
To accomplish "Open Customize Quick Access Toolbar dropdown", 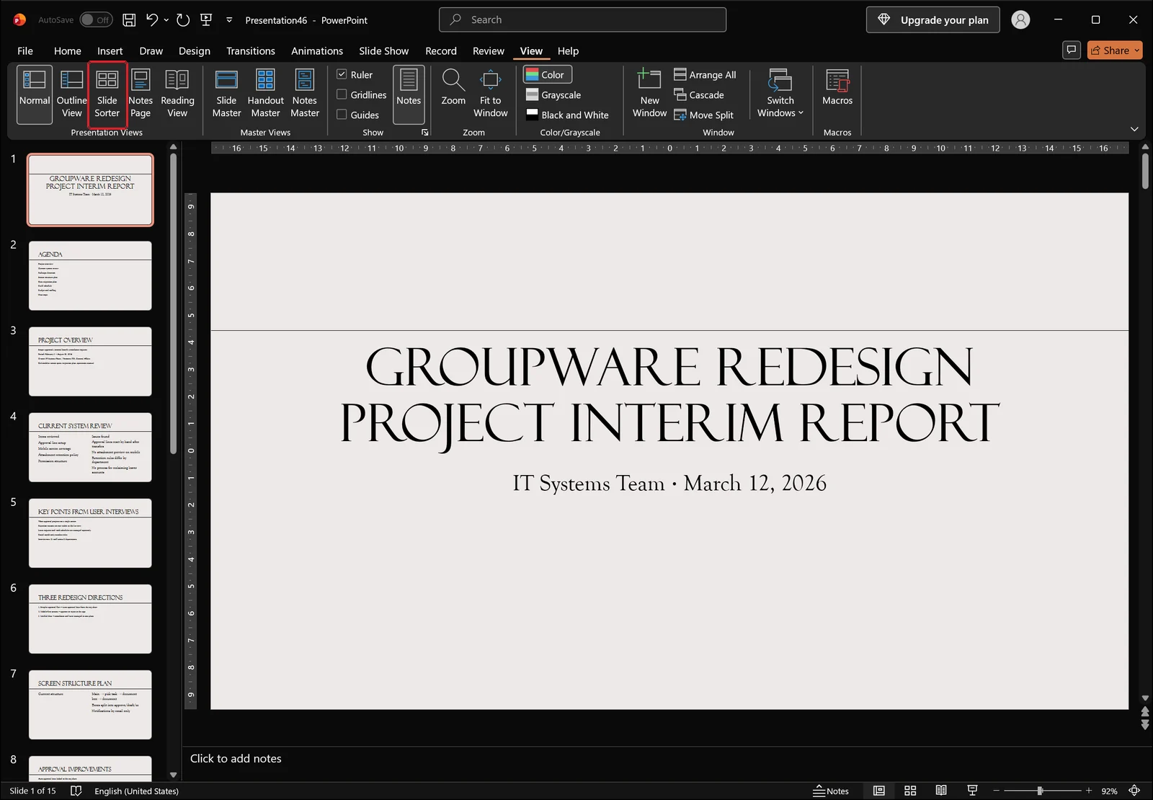I will (x=229, y=20).
